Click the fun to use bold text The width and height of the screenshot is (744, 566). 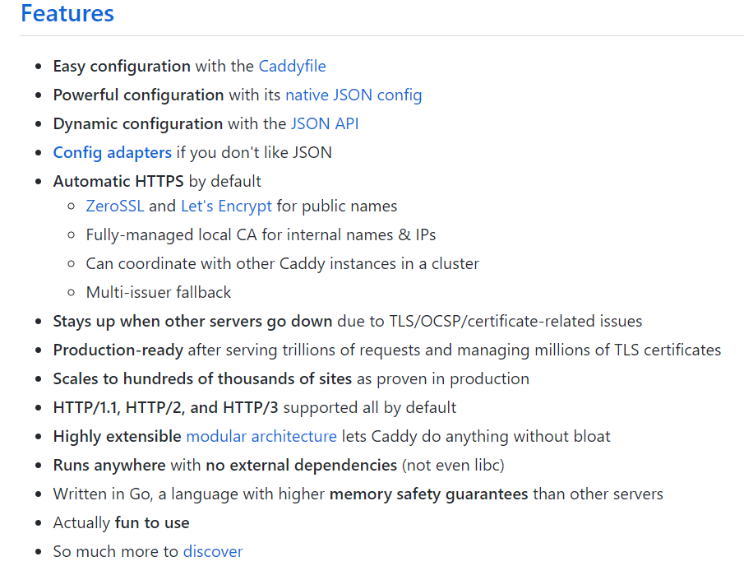tap(152, 522)
